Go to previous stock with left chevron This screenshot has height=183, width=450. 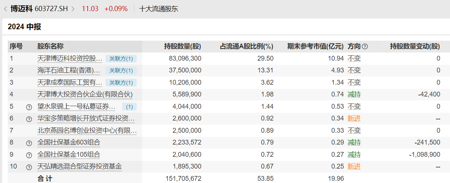click(5, 9)
